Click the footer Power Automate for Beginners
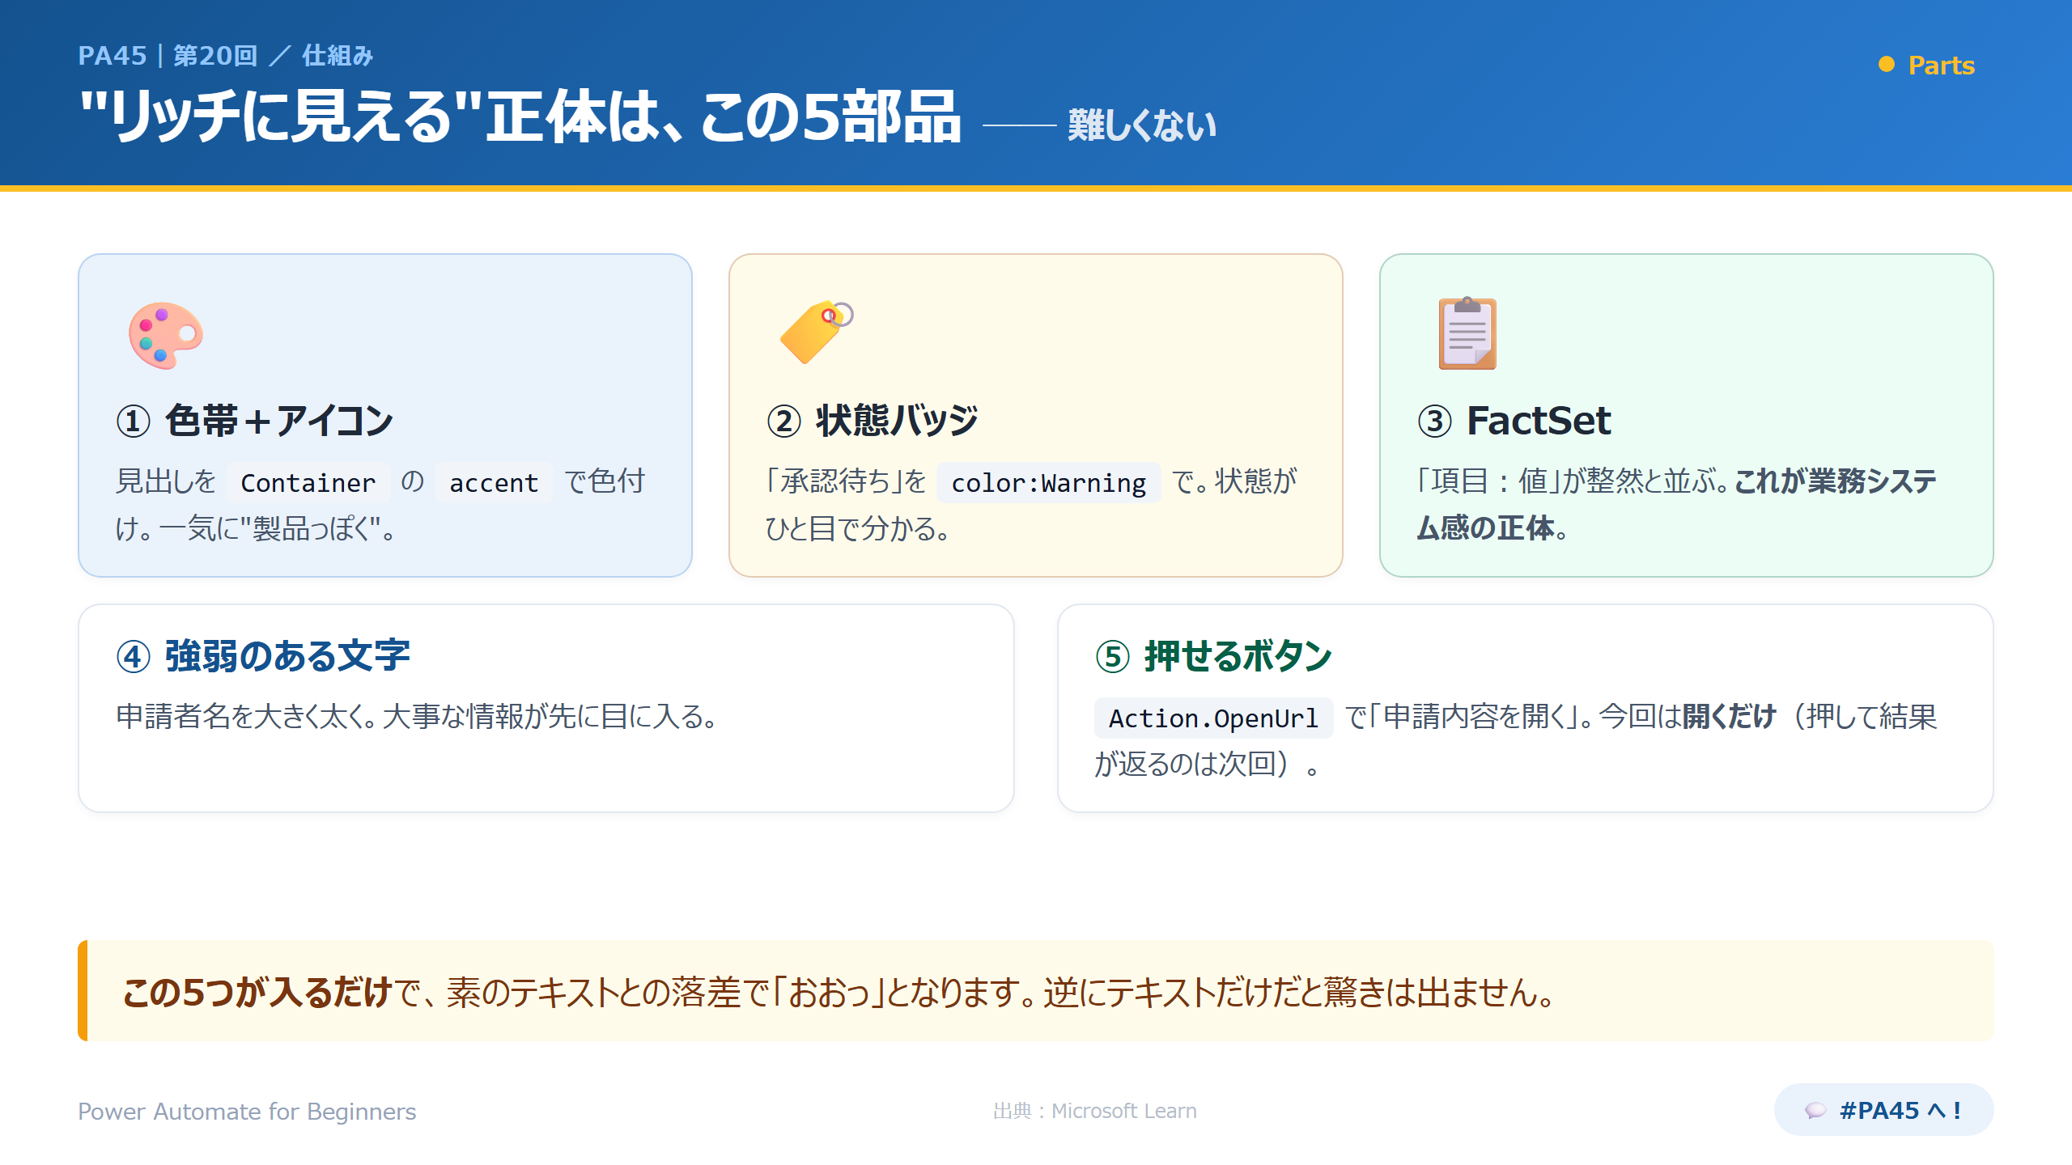 (247, 1112)
